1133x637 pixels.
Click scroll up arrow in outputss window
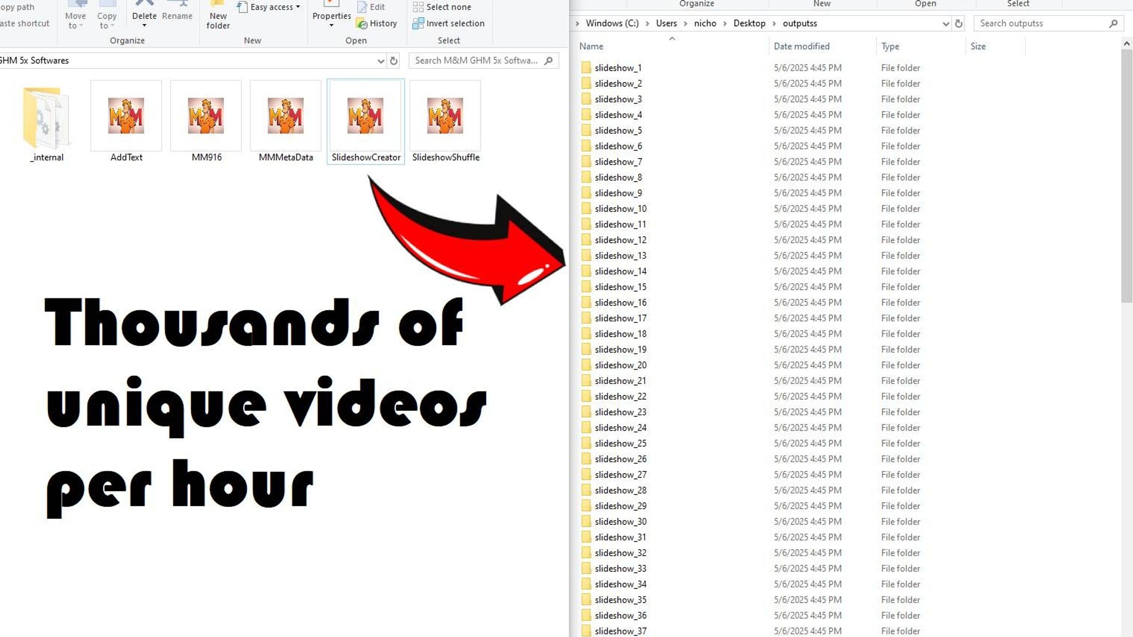click(x=1126, y=44)
